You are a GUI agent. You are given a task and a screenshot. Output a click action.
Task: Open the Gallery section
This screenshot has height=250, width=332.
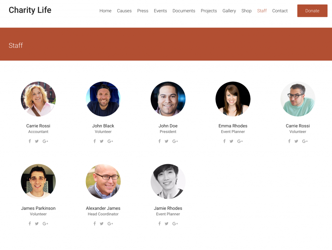pos(229,11)
